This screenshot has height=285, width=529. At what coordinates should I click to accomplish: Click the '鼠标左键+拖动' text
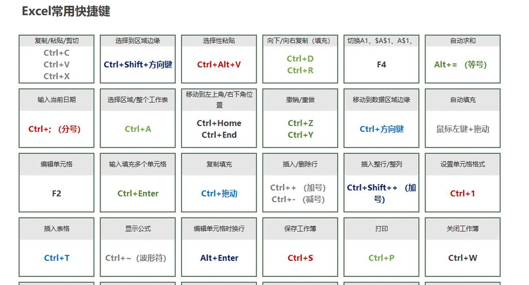point(462,129)
